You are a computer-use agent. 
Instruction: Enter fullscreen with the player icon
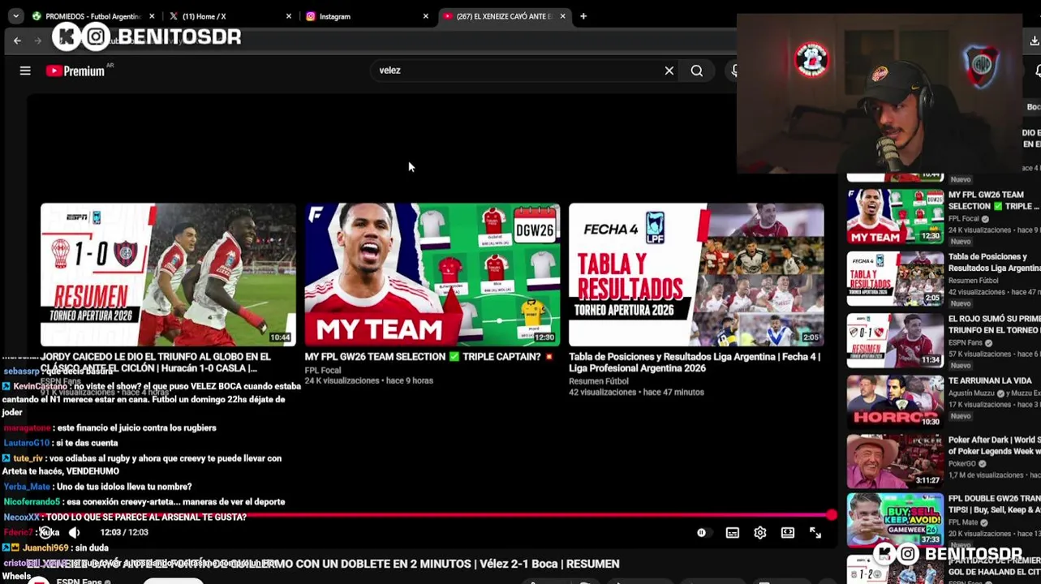click(x=815, y=533)
